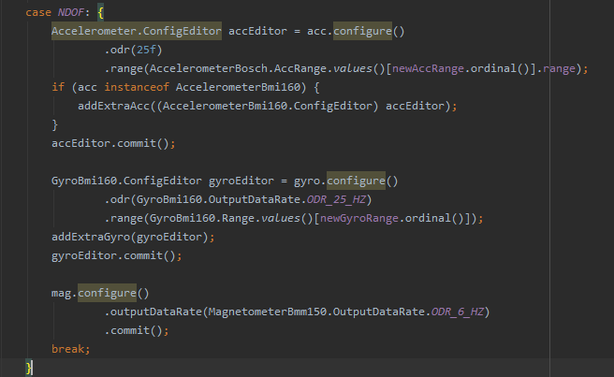Click the Accelerometer.ConfigEditor type declaration
This screenshot has width=614, height=377.
[137, 31]
